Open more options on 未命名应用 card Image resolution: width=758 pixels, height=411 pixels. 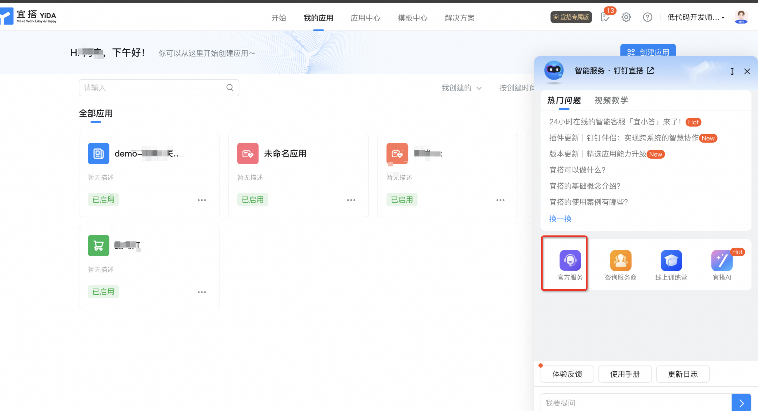click(x=351, y=200)
